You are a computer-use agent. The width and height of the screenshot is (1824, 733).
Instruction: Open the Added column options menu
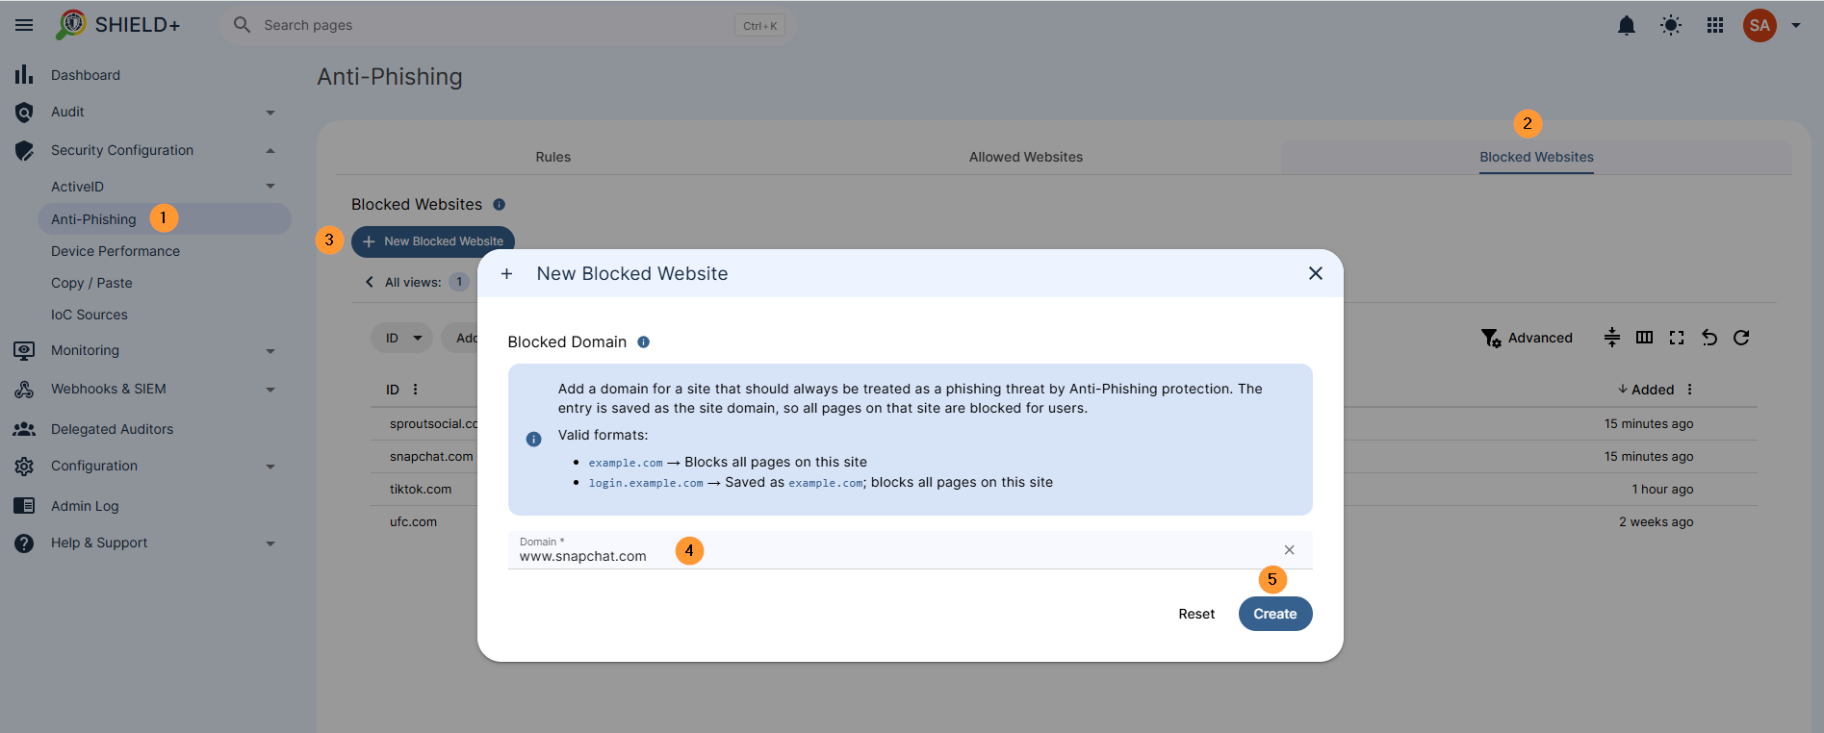pos(1689,390)
